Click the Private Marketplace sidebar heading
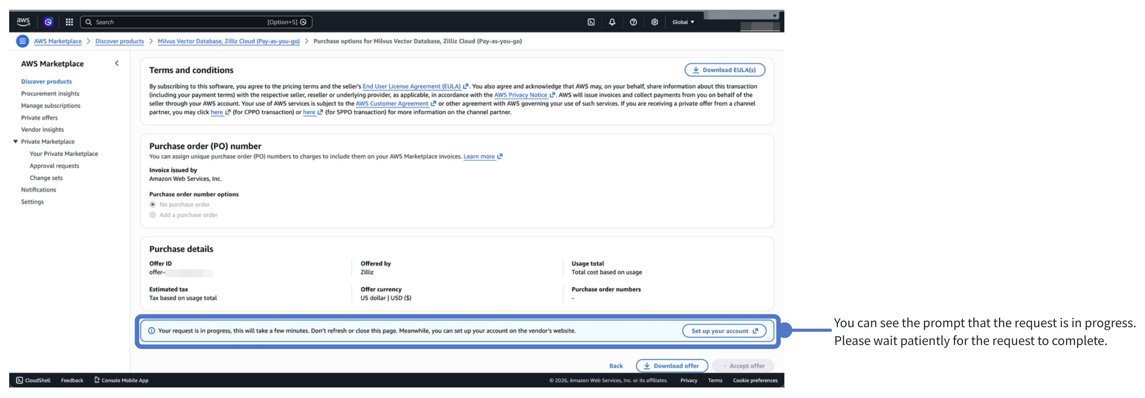1145x398 pixels. pyautogui.click(x=48, y=142)
